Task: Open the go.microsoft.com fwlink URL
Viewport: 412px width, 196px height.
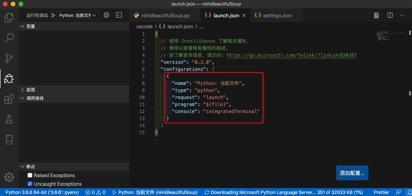Action: 292,55
